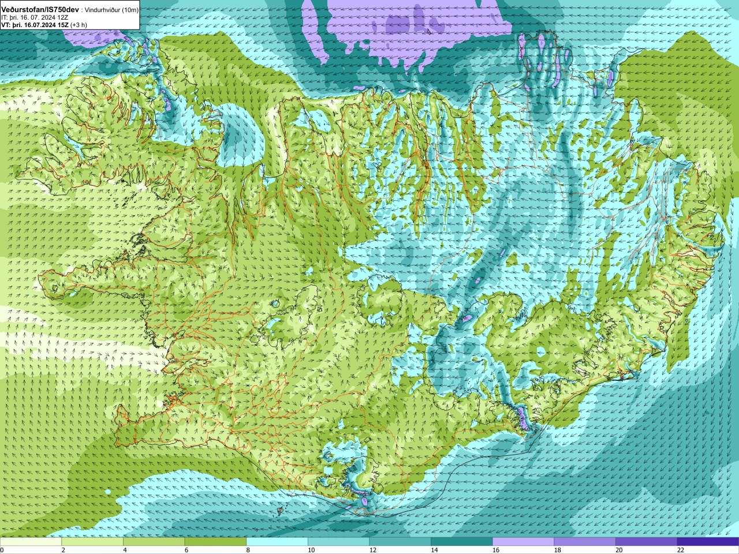Click the 'Veðurstofan/IS750dev' title text
The image size is (739, 554).
tap(40, 10)
